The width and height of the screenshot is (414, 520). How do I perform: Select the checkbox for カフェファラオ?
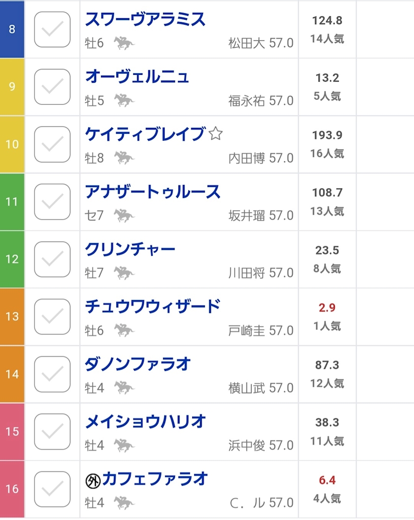coord(52,489)
